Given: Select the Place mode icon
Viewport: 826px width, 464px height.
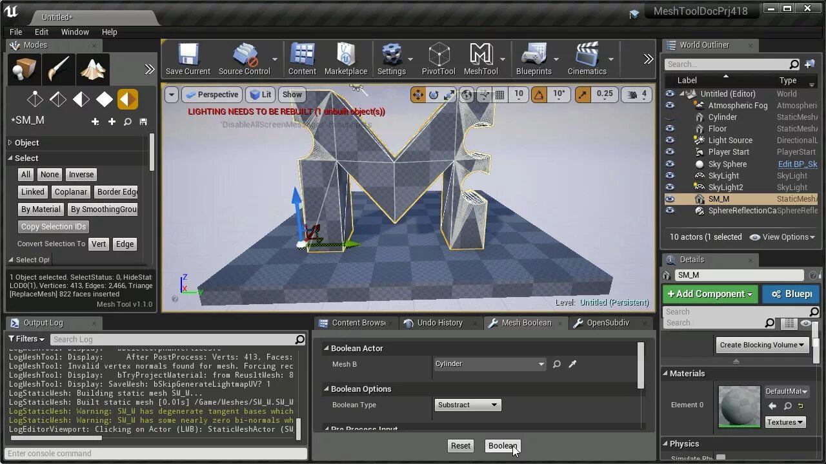Looking at the screenshot, I should pyautogui.click(x=25, y=69).
